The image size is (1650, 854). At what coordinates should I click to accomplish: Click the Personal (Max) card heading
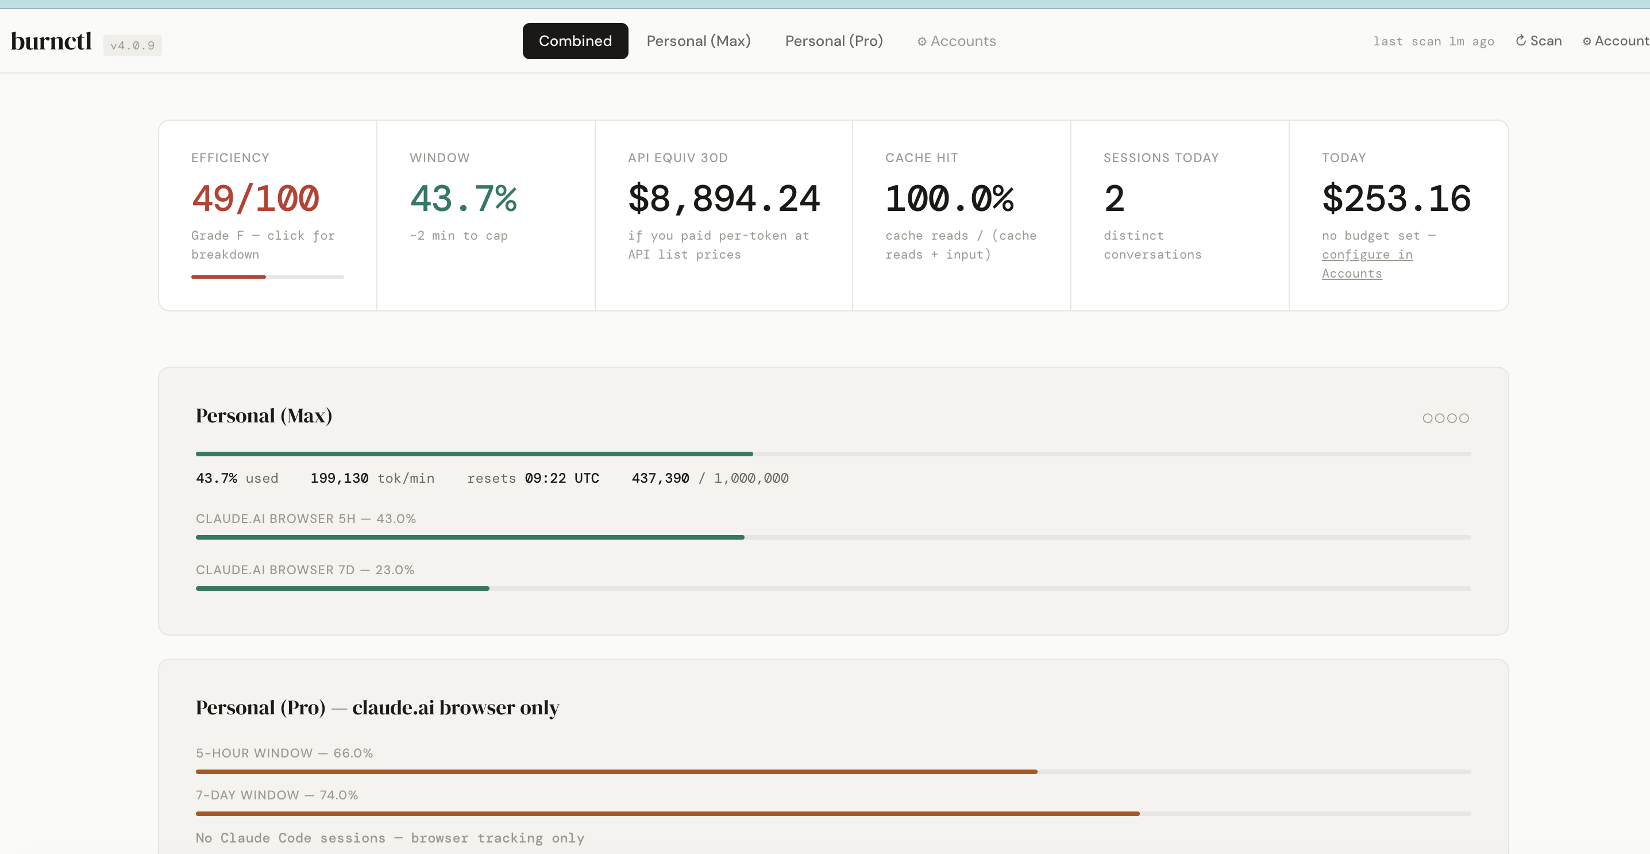tap(264, 416)
